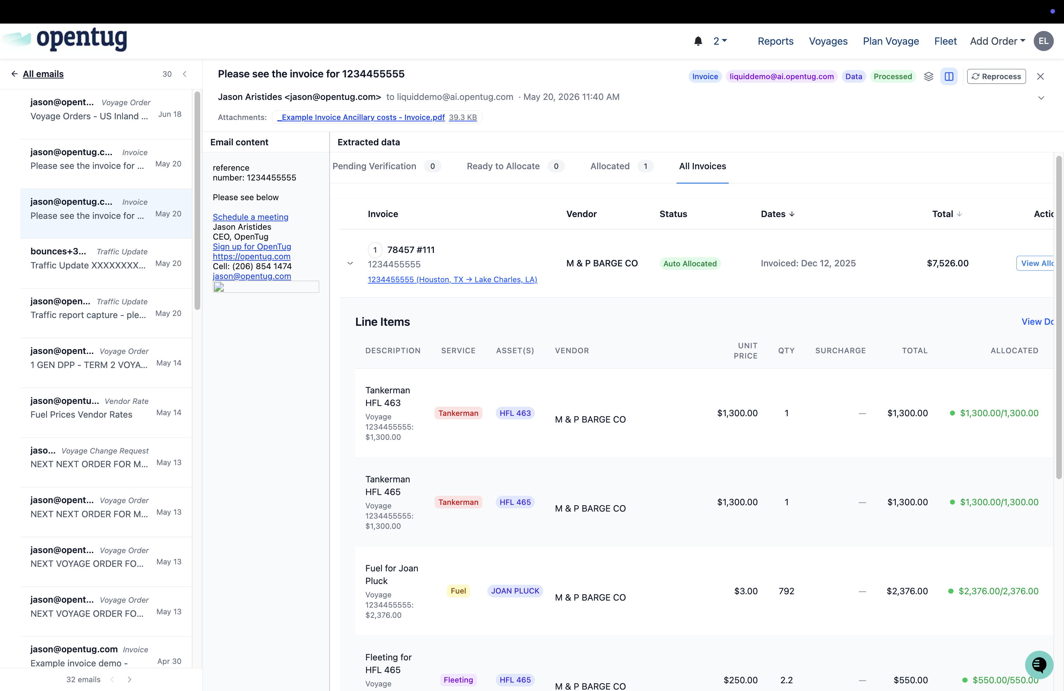Viewport: 1064px width, 691px height.
Task: Click the Fleeting service tag
Action: click(x=458, y=680)
